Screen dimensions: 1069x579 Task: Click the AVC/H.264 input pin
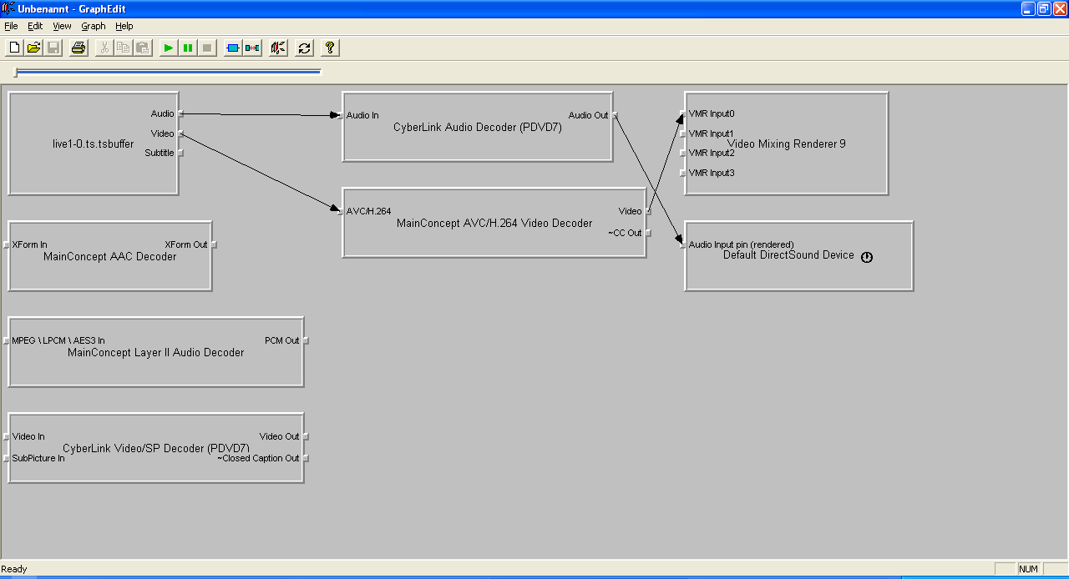pyautogui.click(x=341, y=211)
